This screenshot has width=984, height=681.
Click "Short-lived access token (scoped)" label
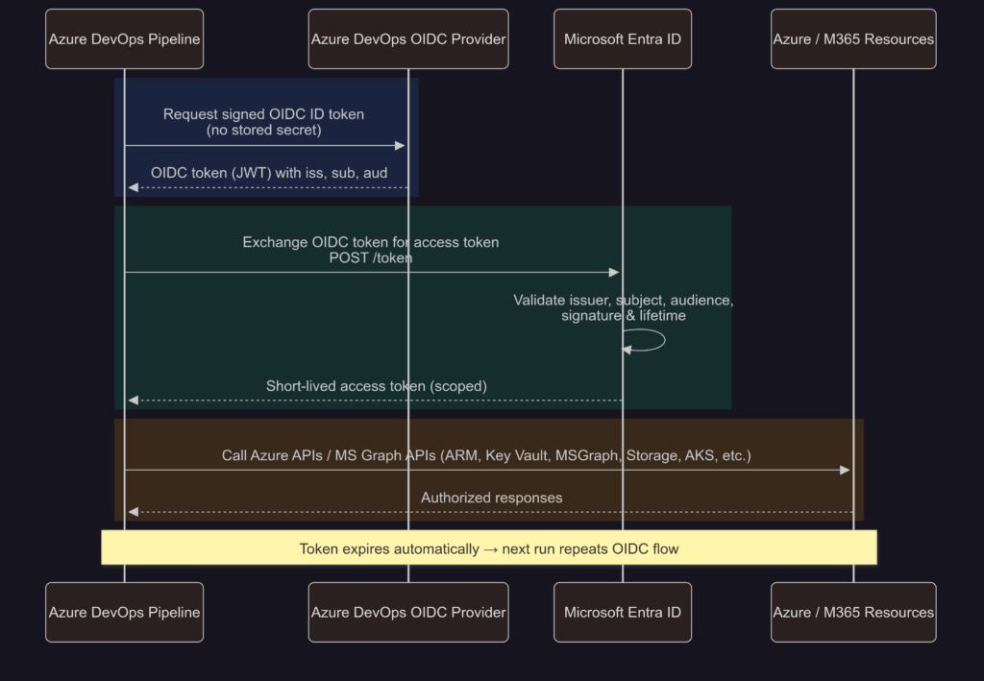[x=376, y=386]
